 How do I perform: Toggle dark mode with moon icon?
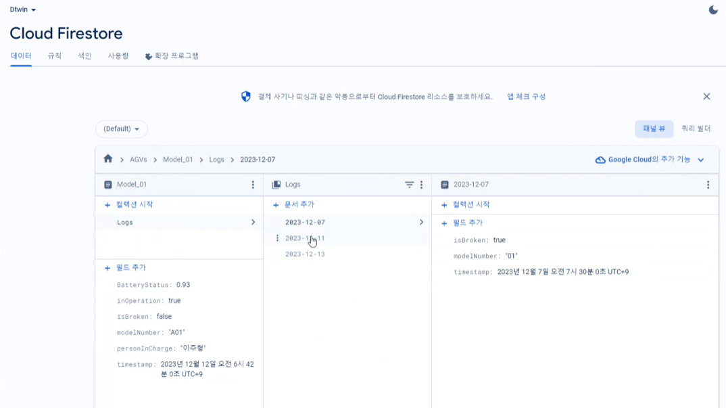713,9
